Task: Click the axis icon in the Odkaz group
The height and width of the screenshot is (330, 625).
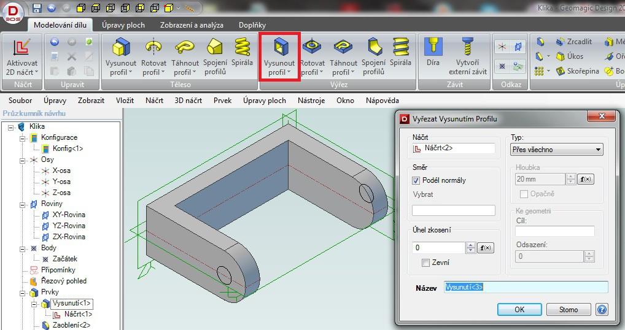Action: (502, 47)
